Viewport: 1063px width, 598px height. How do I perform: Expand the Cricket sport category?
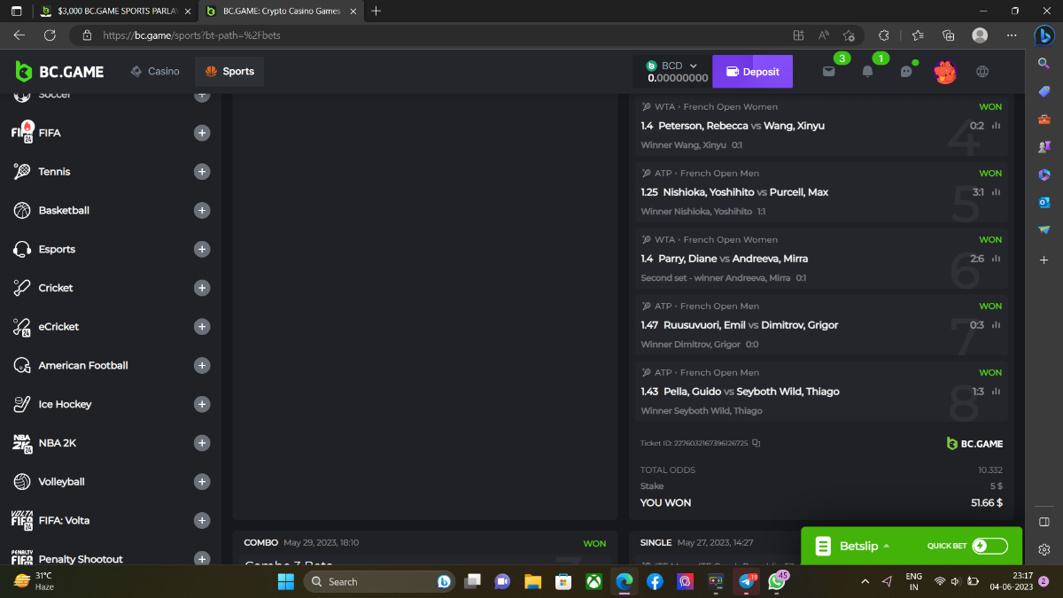click(202, 288)
